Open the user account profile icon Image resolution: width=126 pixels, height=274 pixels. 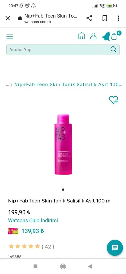(x=93, y=36)
